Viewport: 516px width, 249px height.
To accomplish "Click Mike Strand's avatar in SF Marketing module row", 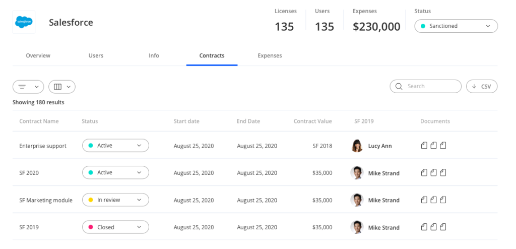I will pos(357,200).
